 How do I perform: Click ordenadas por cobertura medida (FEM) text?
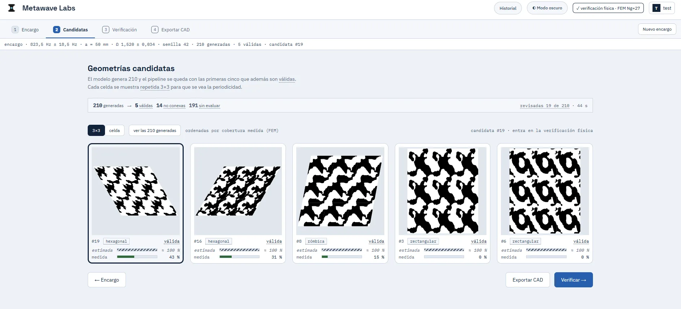(232, 131)
